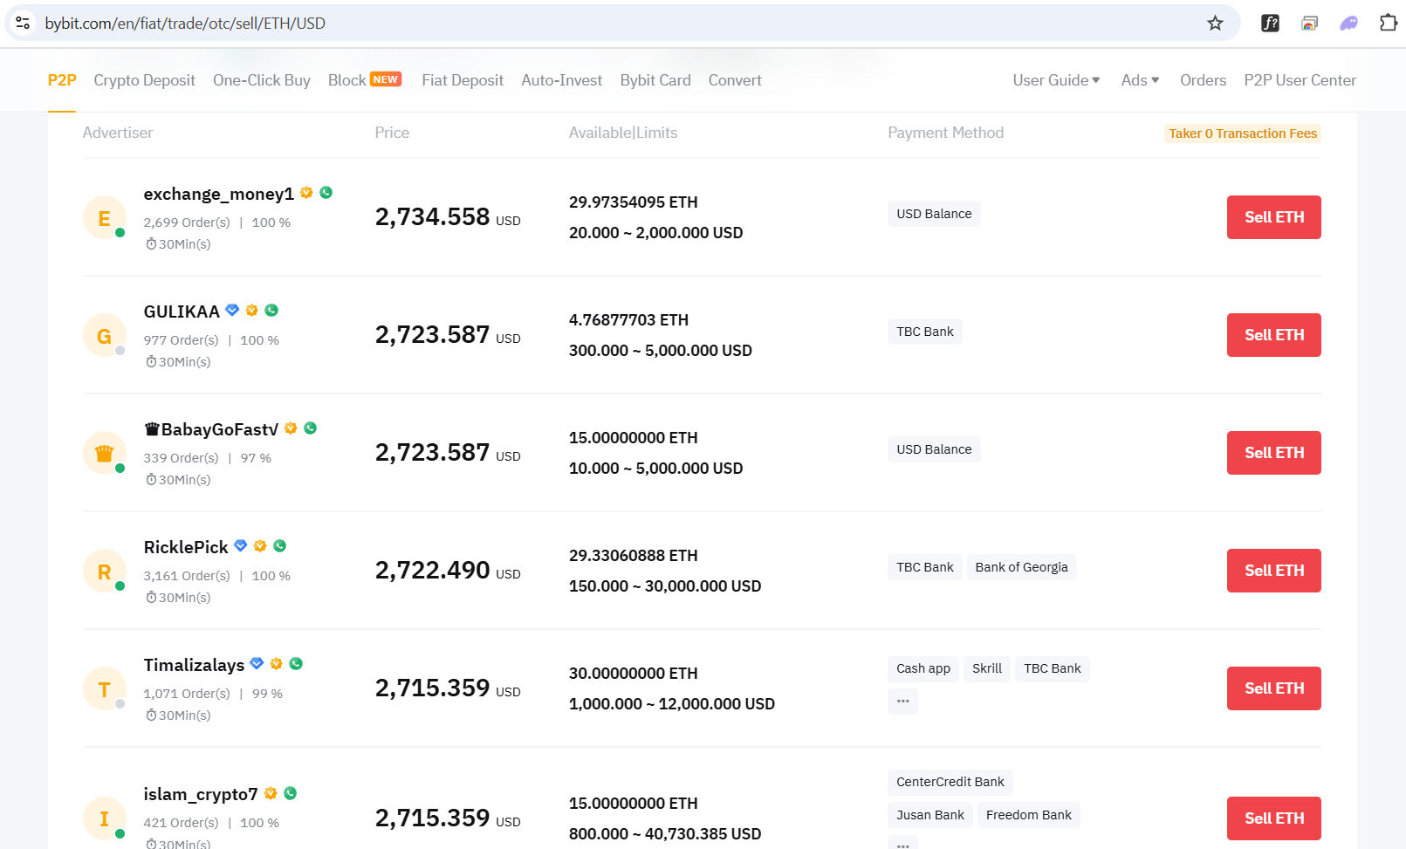This screenshot has width=1406, height=849.
Task: Click the browser address bar URL
Action: click(x=185, y=24)
